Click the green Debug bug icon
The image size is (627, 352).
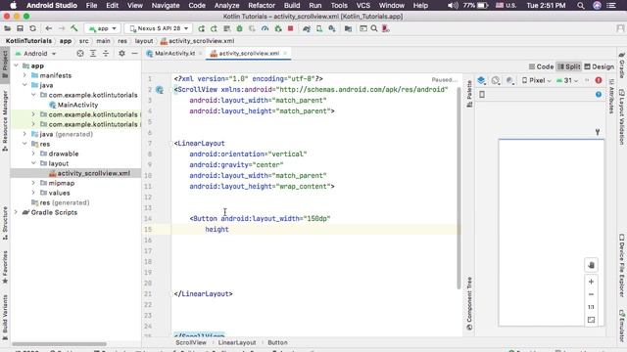[239, 28]
